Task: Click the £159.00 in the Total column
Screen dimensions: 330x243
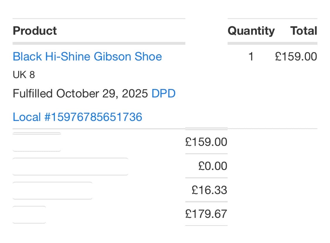Action: pyautogui.click(x=296, y=56)
